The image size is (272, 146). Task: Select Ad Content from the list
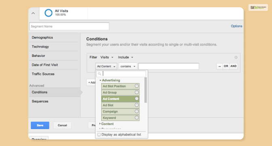point(120,99)
